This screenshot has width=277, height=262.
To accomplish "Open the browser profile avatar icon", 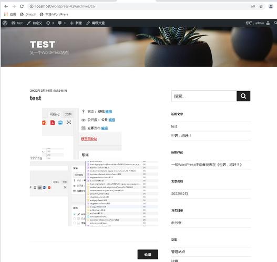I will pos(271,6).
